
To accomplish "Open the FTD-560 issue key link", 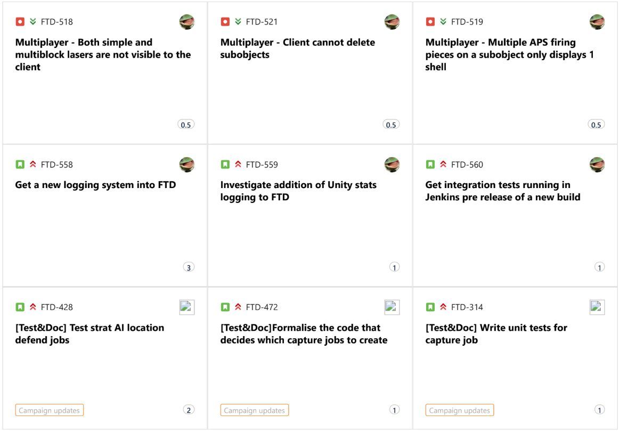I will click(x=467, y=165).
